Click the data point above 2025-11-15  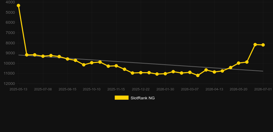pyautogui.click(x=116, y=66)
